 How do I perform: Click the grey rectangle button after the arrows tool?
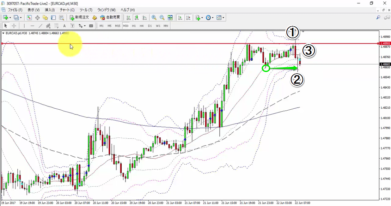(x=91, y=26)
